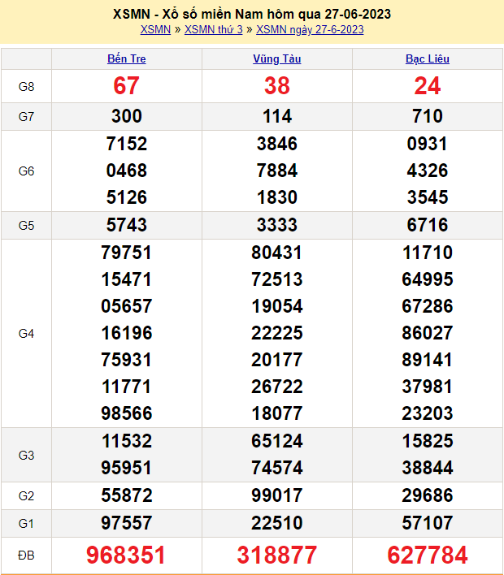Viewport: 504px width, 575px height.
Task: Click Bến Tre special prize 968351
Action: tap(127, 556)
